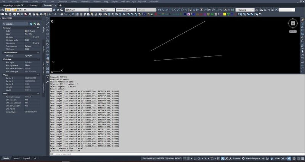Screen dimensions: 305x162
Task: Click the Plot printer icon
Action: click(14, 14)
